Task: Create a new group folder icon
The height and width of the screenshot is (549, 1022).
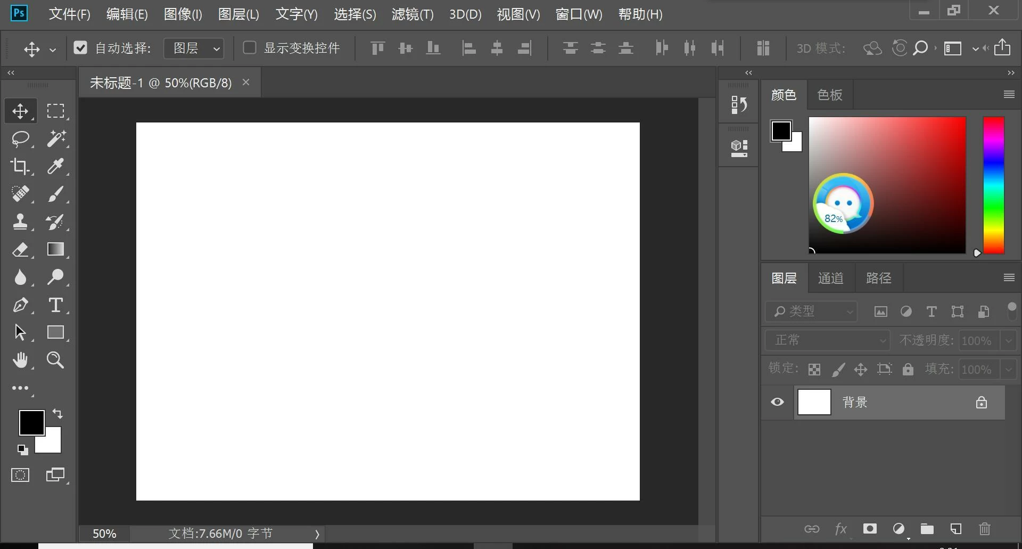Action: click(927, 529)
